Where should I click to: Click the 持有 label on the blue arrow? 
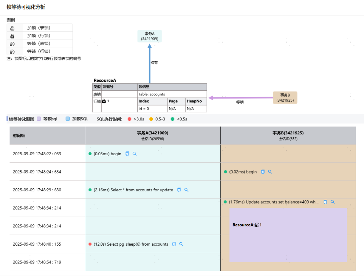coord(154,62)
